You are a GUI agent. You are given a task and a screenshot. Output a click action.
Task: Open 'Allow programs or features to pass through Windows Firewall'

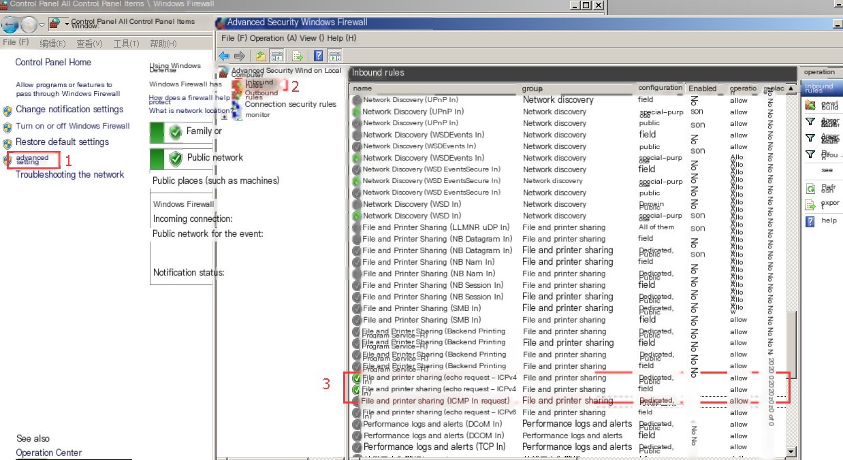pos(68,89)
